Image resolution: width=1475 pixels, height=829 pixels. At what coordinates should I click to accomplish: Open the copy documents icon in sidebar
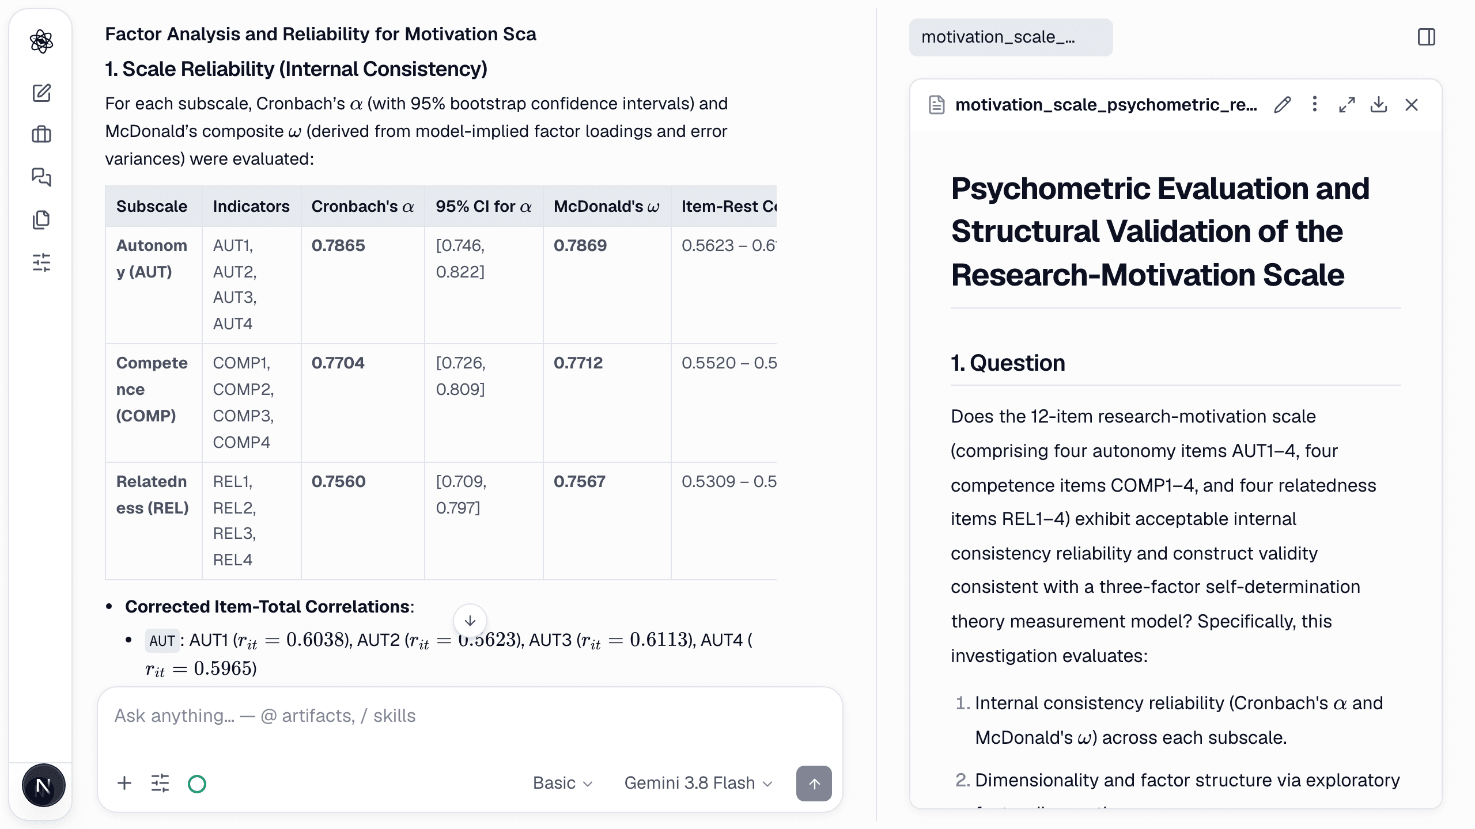pos(41,219)
